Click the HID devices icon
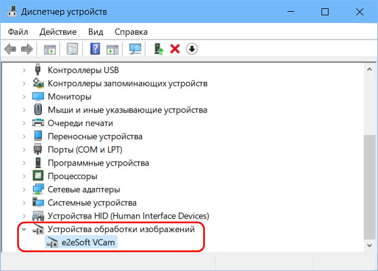This screenshot has height=271, width=378. point(38,216)
